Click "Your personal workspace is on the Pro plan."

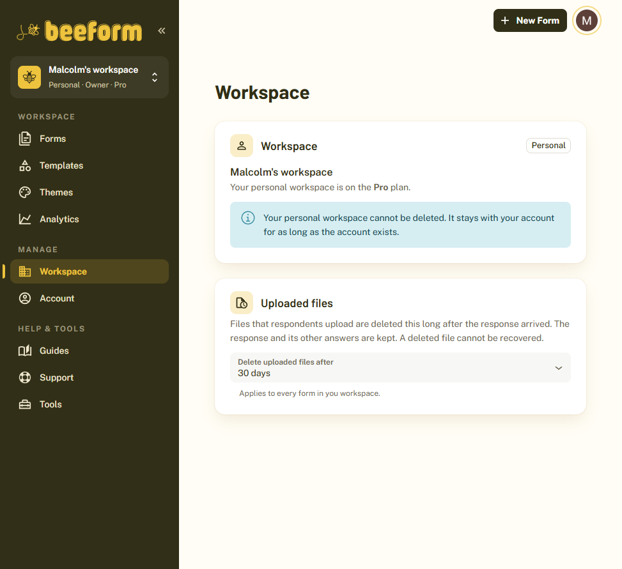coord(320,187)
